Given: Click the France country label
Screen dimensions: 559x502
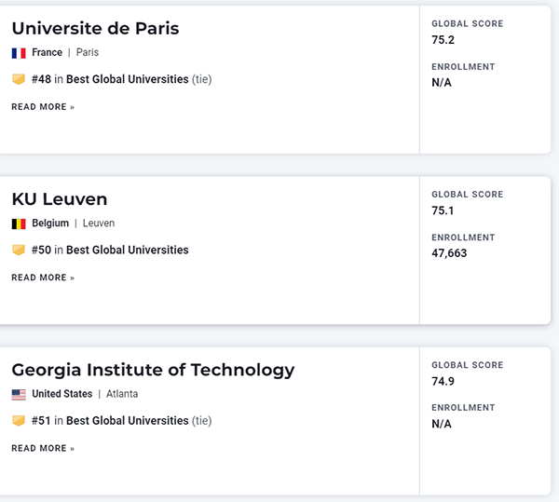Looking at the screenshot, I should click(47, 53).
